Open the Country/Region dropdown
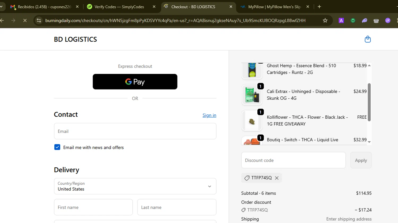This screenshot has width=398, height=223. (x=135, y=186)
